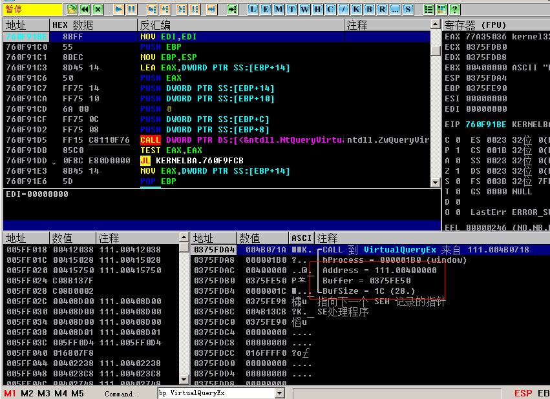Close the debugged program with X icon

coord(98,9)
